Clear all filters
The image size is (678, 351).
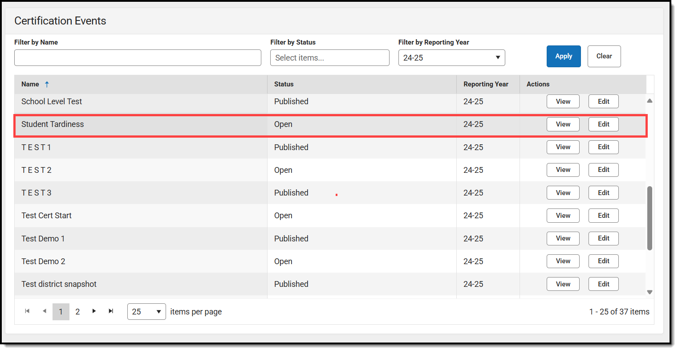click(604, 57)
